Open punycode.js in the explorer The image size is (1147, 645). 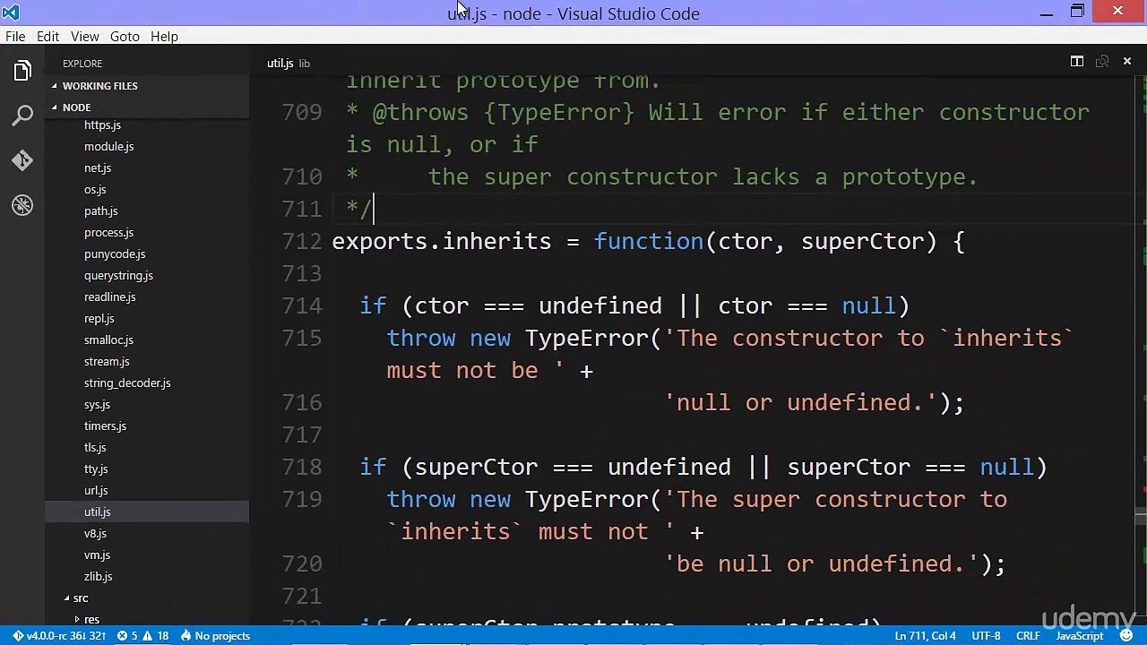115,254
